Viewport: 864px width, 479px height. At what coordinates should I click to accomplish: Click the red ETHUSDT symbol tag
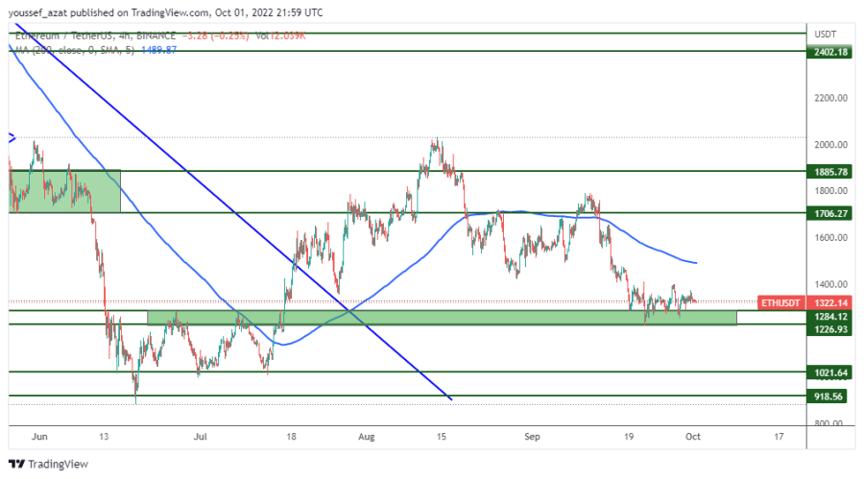780,302
